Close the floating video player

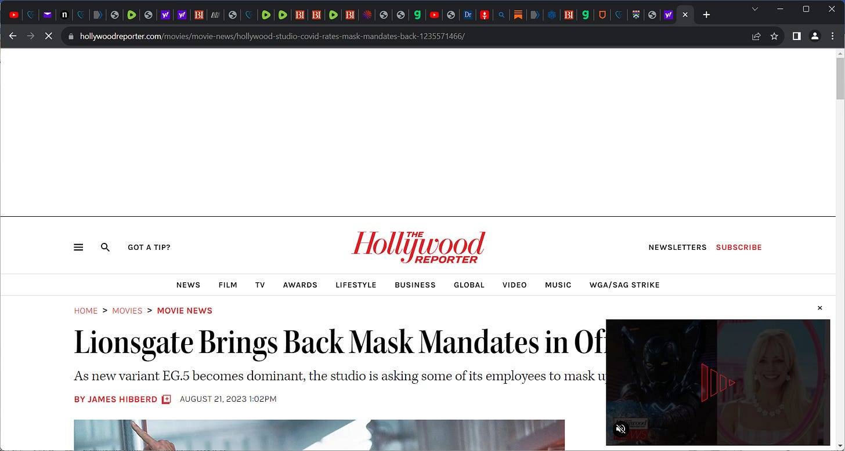819,308
